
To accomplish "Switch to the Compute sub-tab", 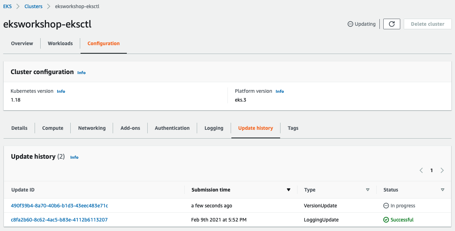I will point(53,128).
